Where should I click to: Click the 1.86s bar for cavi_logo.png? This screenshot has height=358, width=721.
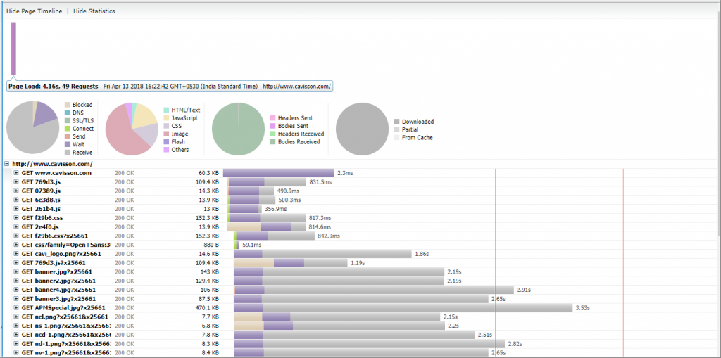point(322,254)
